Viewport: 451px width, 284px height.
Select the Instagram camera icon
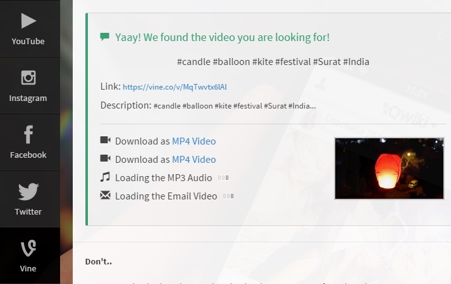coord(28,78)
